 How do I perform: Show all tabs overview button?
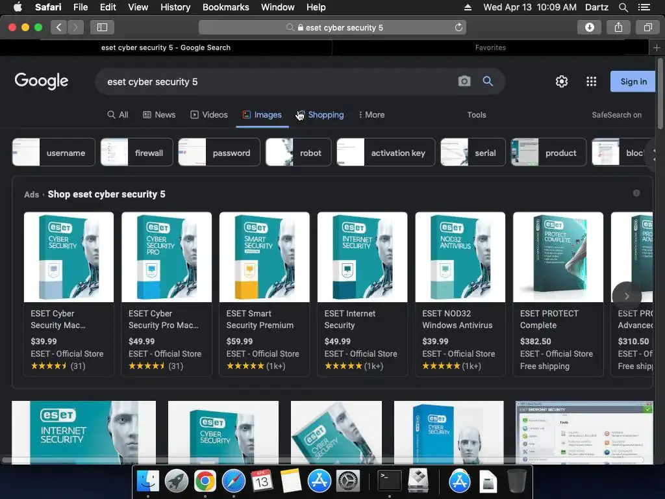tap(647, 27)
